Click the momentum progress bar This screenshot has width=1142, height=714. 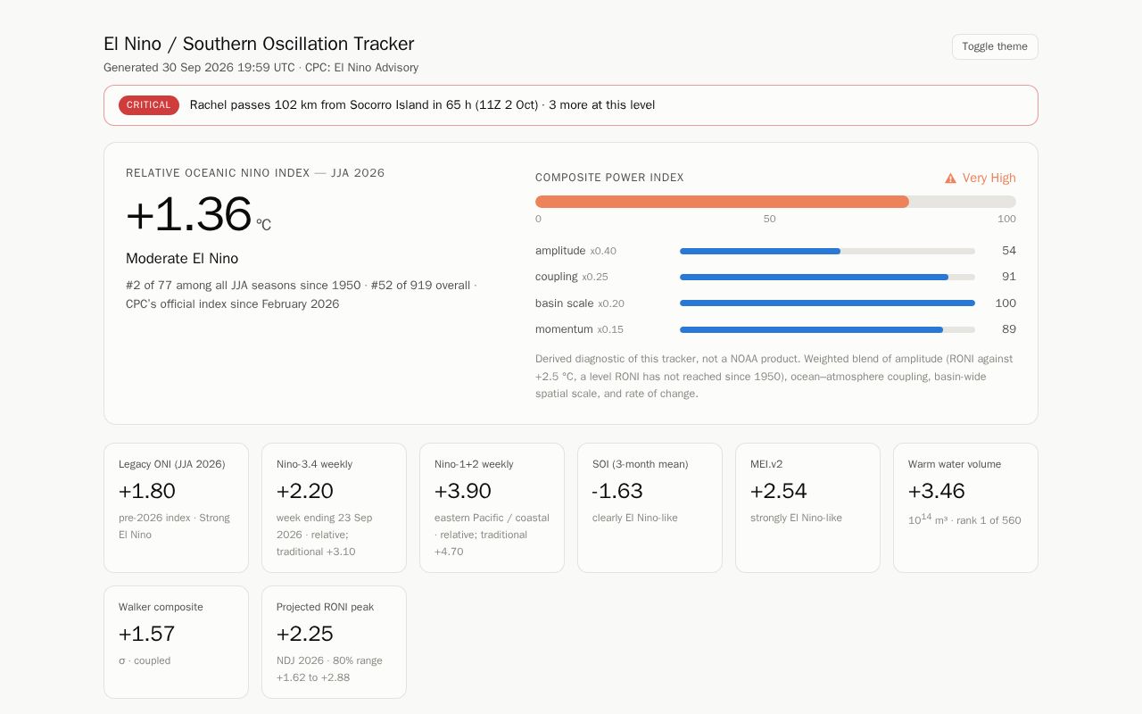coord(827,329)
